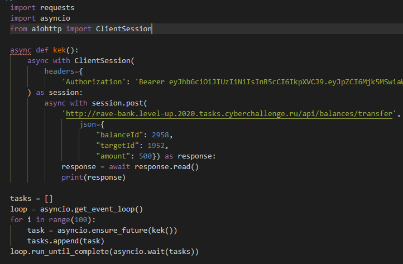Click 'async with ClientSession(' line
This screenshot has width=403, height=264.
pyautogui.click(x=81, y=61)
